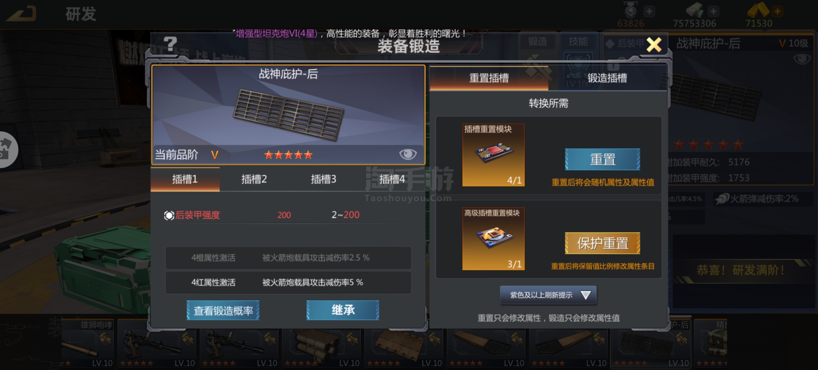
Task: Close the equipment forging dialog
Action: [x=654, y=45]
